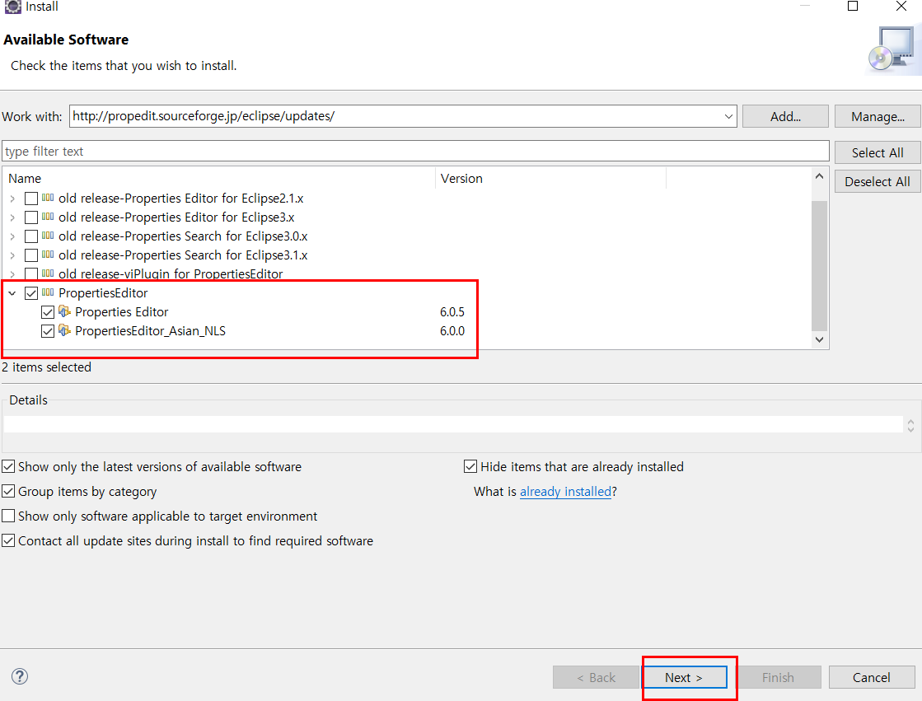
Task: Enable Show only software applicable to target environment
Action: (8, 516)
